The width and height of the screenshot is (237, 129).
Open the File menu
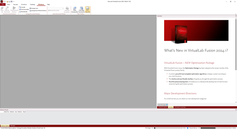(x=3, y=4)
